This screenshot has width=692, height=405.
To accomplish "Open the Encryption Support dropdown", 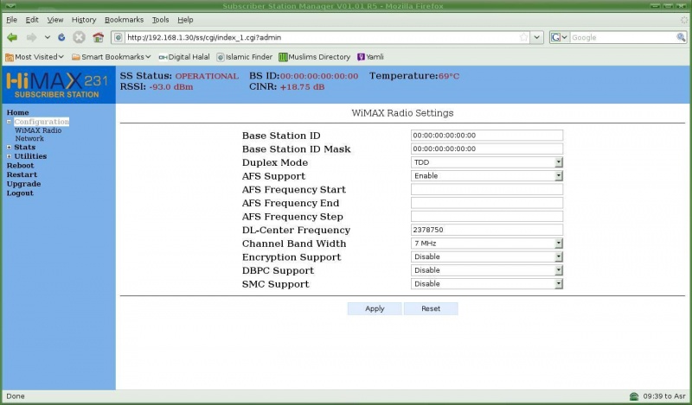I will tap(559, 257).
